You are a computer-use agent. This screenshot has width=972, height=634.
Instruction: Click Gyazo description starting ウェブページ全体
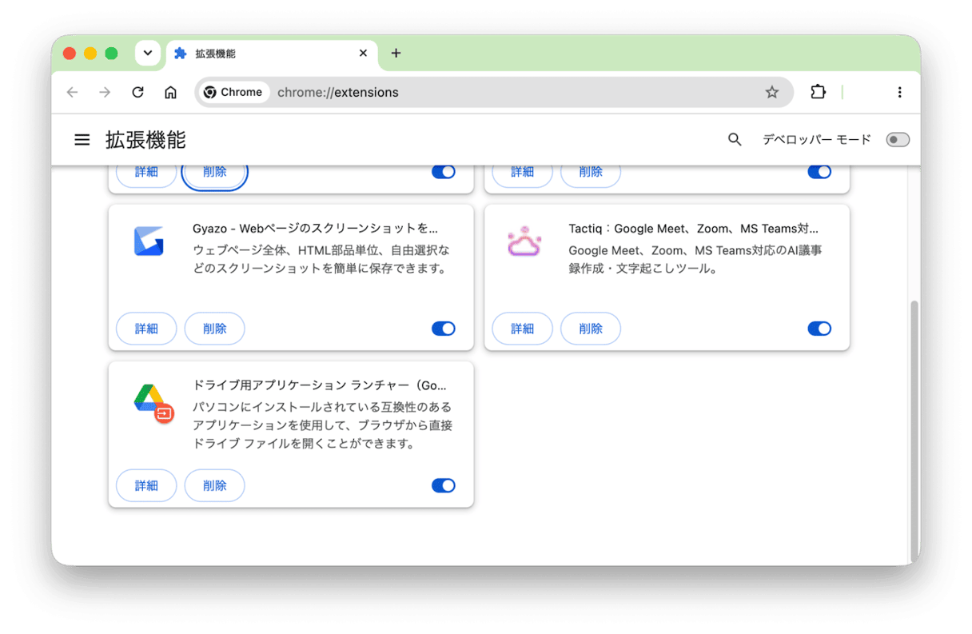(321, 260)
